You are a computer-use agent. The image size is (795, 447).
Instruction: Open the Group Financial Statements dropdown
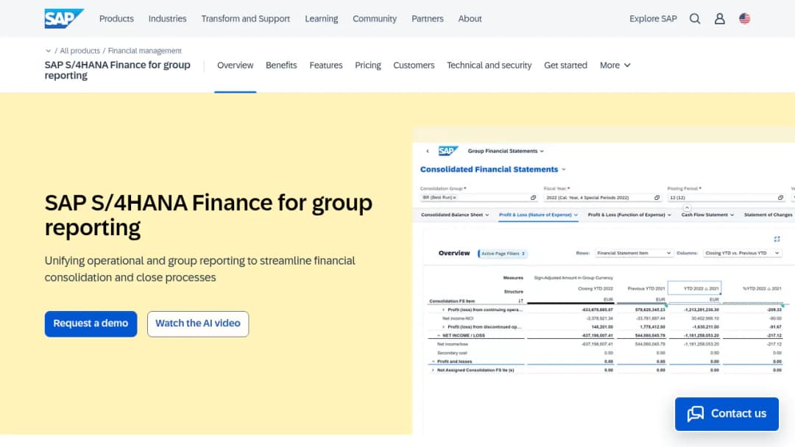506,151
